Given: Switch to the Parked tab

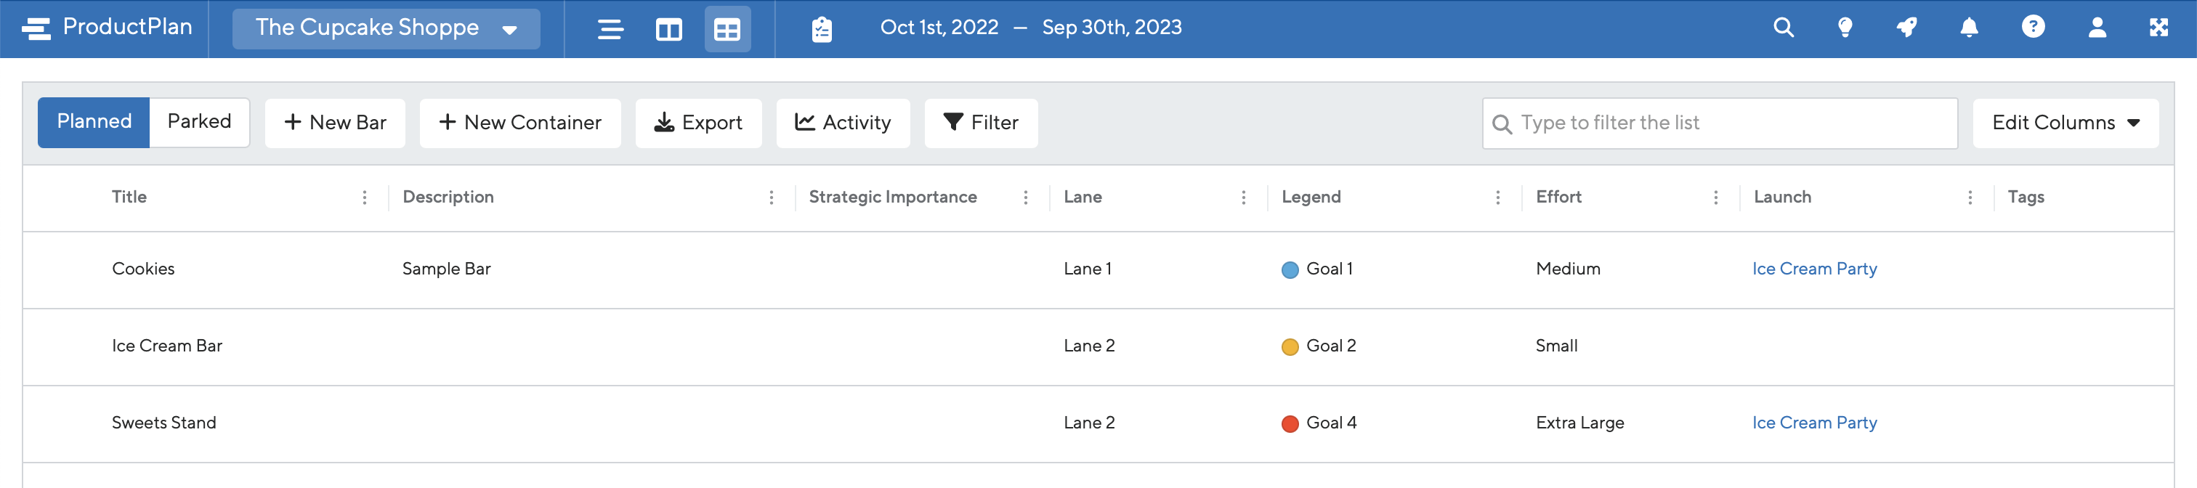Looking at the screenshot, I should (x=200, y=122).
